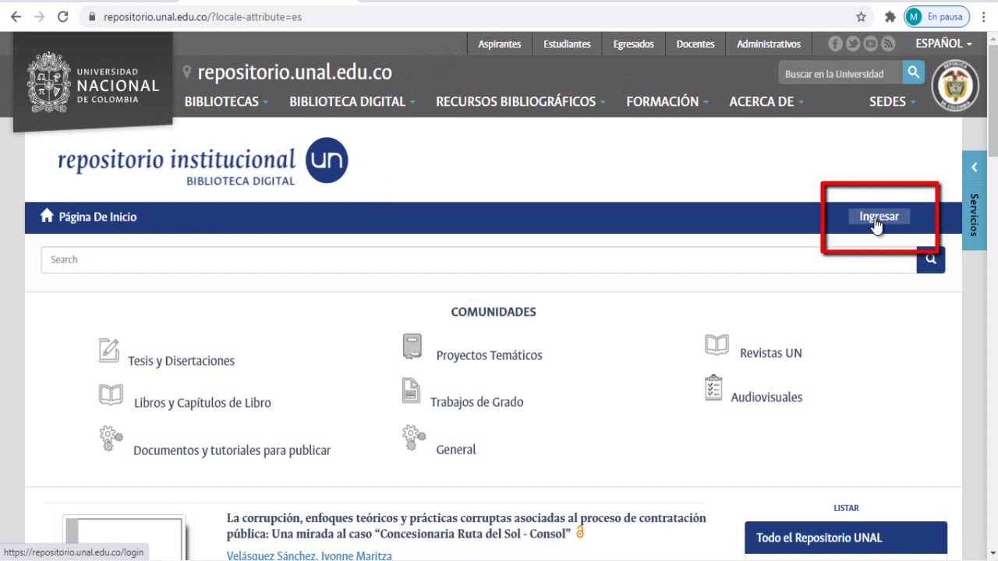Click the Universidad Nacional de Colombia logo
998x561 pixels.
click(93, 83)
